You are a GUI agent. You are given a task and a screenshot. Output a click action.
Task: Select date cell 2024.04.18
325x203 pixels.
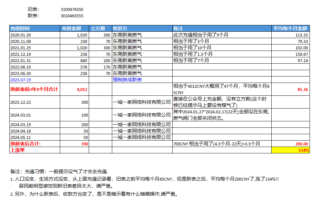click(35, 131)
